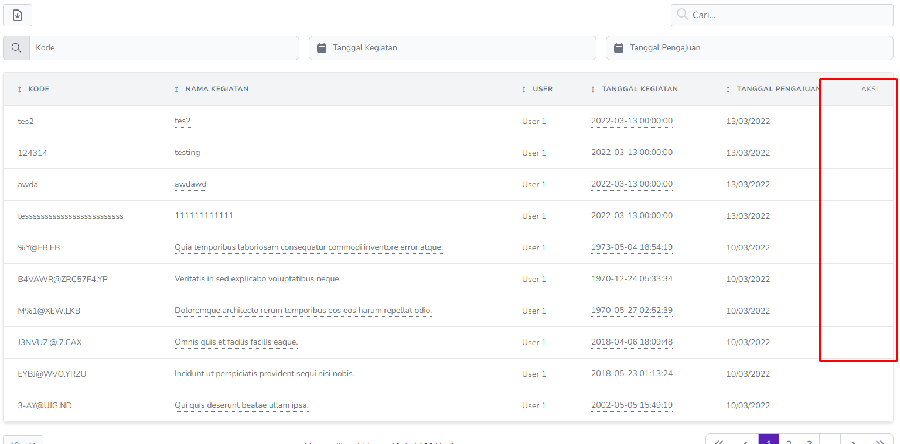Viewport: 900px width, 444px height.
Task: Click the magnifier icon inside Cari search box
Action: click(682, 15)
